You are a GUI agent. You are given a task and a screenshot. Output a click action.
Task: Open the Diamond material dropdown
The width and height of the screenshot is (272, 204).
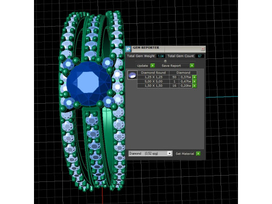coord(169,154)
